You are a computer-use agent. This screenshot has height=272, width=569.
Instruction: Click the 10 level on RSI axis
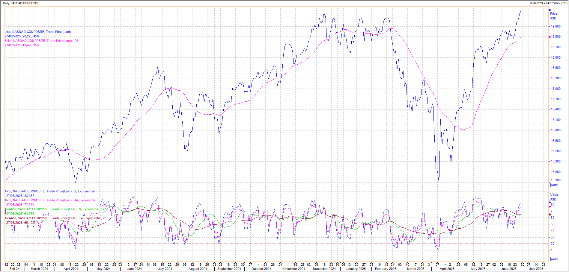point(553,250)
